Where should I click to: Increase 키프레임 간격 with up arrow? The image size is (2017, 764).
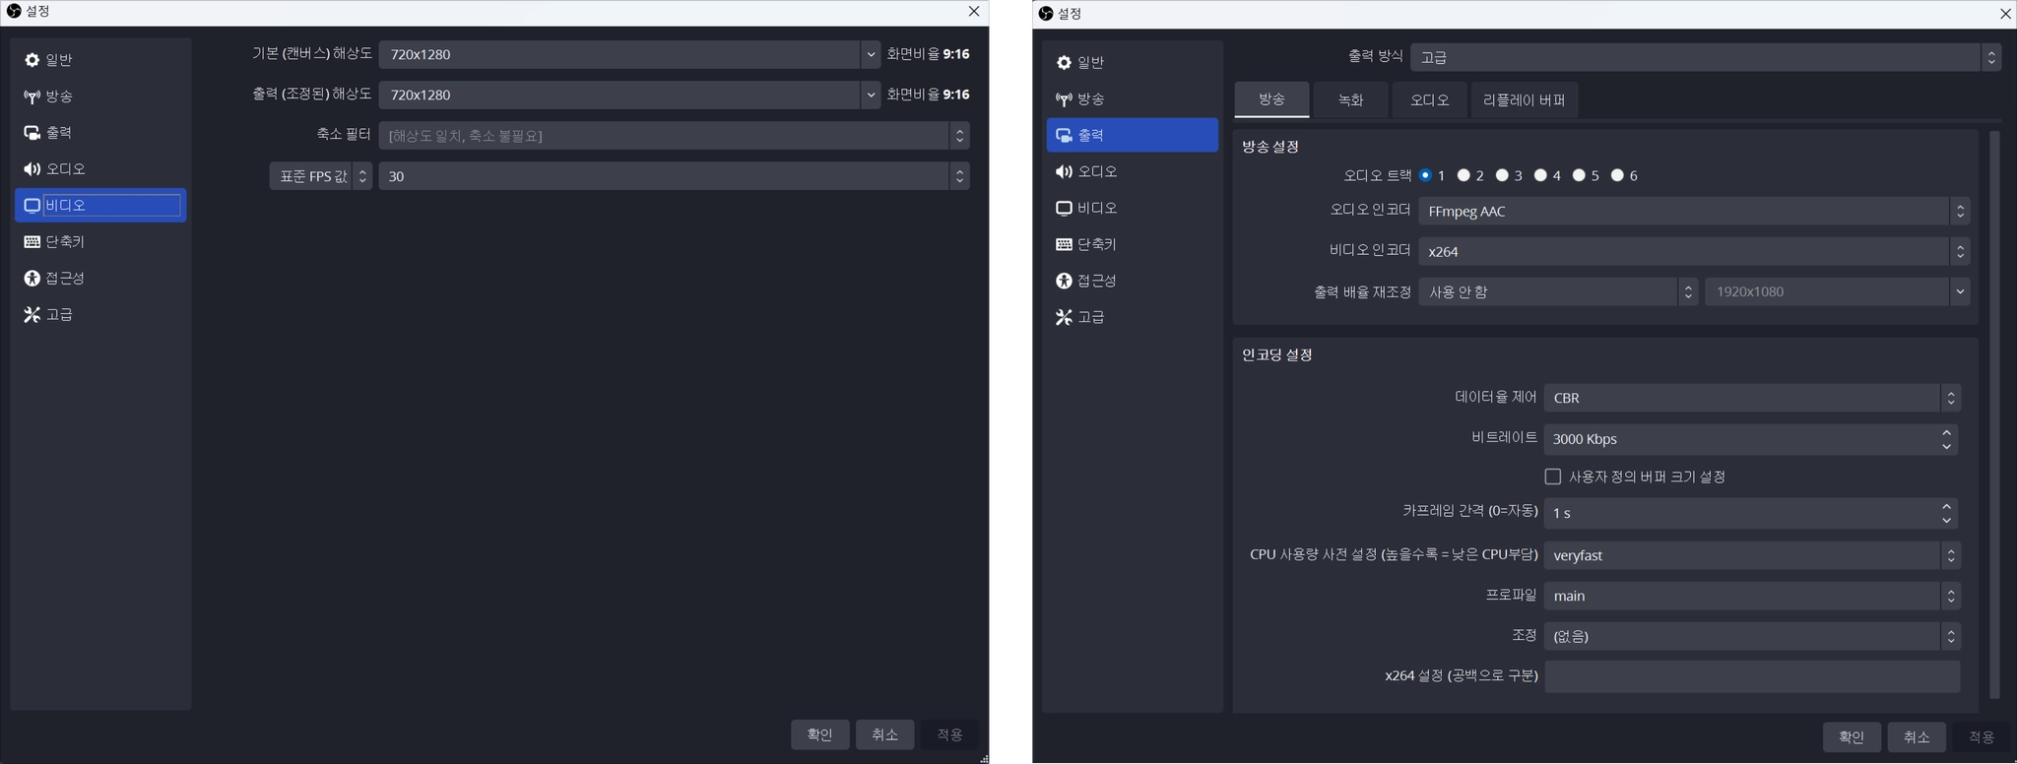point(1947,506)
